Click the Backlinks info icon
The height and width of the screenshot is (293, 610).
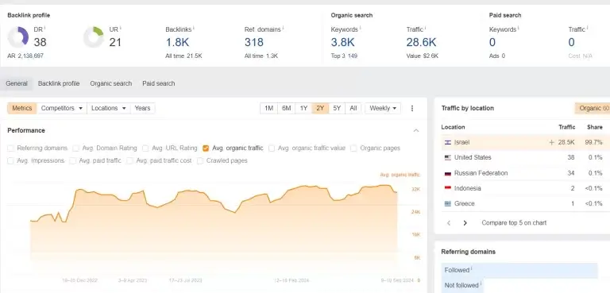pos(193,28)
